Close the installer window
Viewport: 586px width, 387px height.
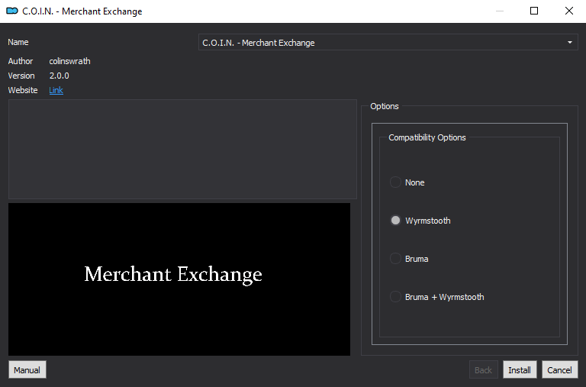click(x=568, y=11)
